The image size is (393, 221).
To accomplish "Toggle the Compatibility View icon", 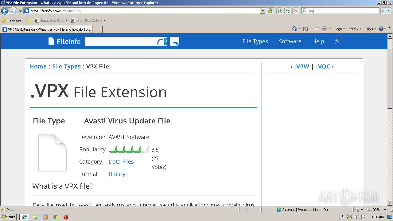I will tap(280, 11).
